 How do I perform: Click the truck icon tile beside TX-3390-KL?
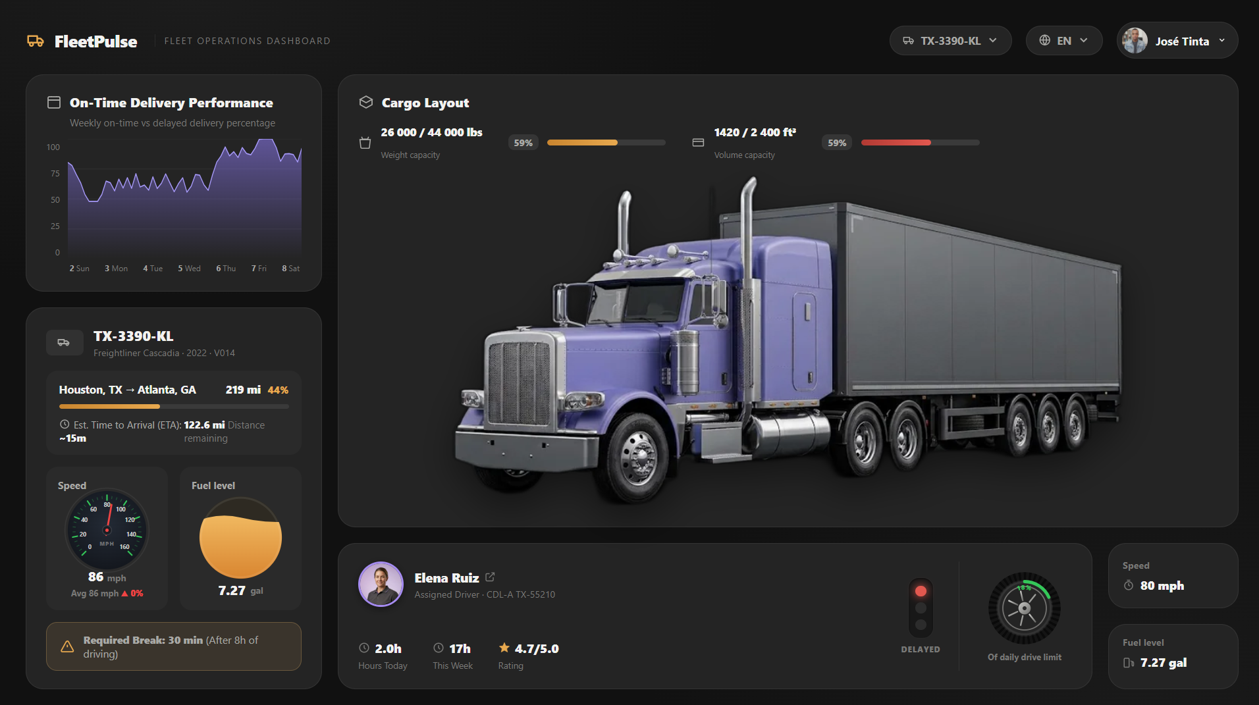pos(65,342)
